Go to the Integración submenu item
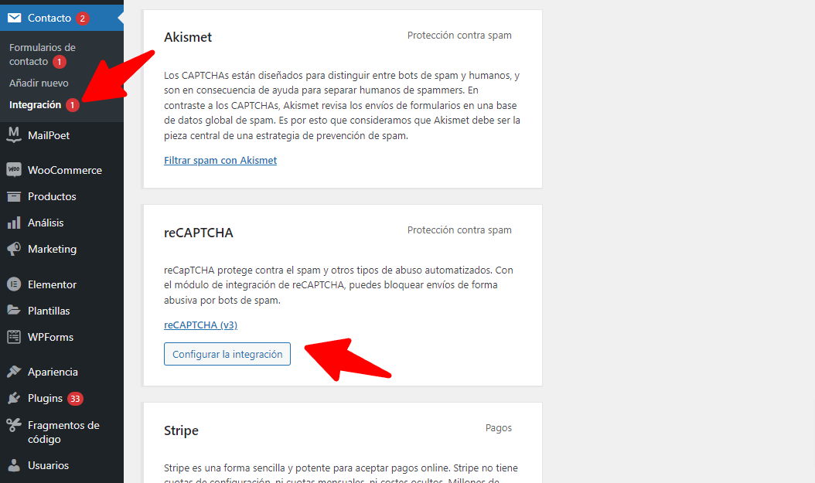815x483 pixels. (35, 104)
